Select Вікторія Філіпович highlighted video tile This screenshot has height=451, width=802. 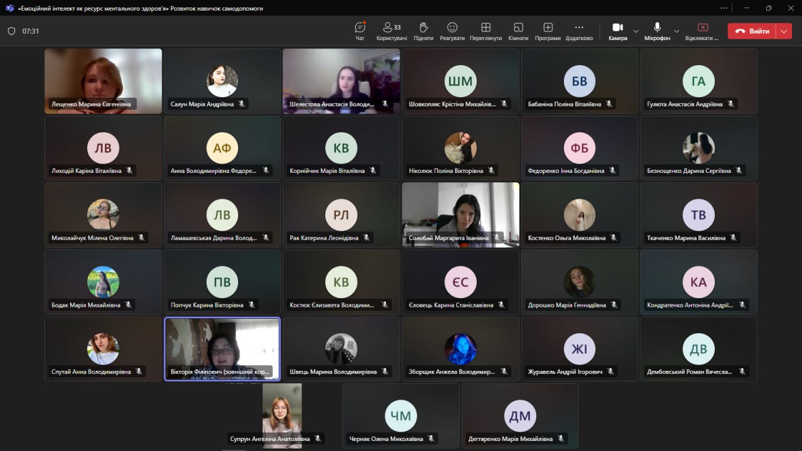coord(222,348)
